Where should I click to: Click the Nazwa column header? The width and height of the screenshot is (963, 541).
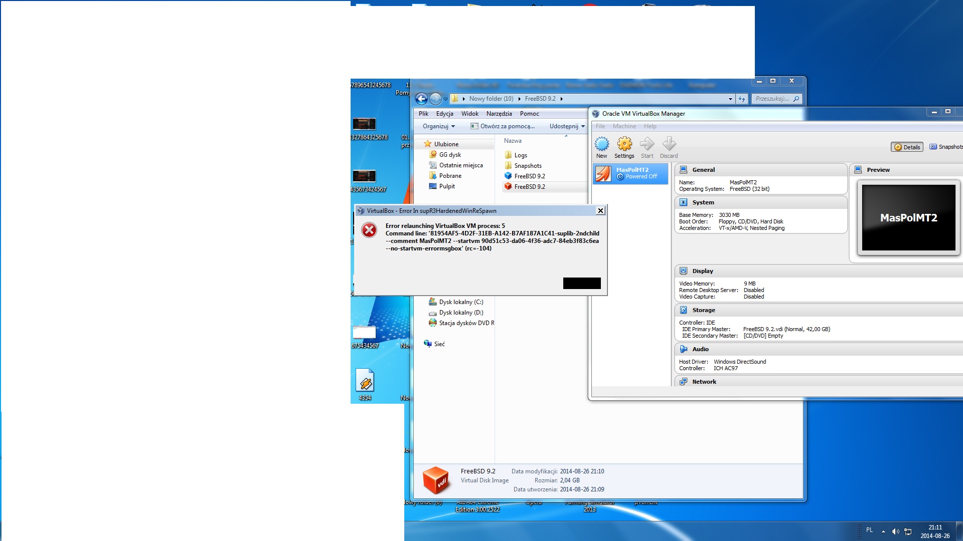pos(513,141)
